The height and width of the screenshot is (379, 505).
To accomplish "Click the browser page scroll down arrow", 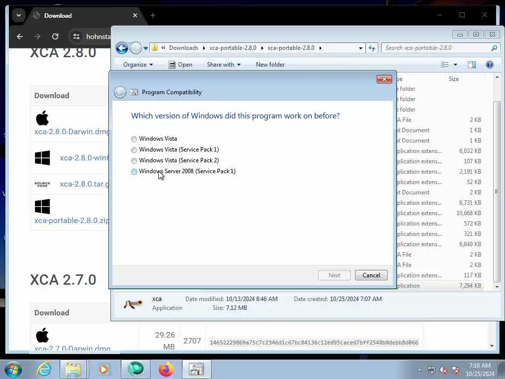I will click(x=492, y=346).
